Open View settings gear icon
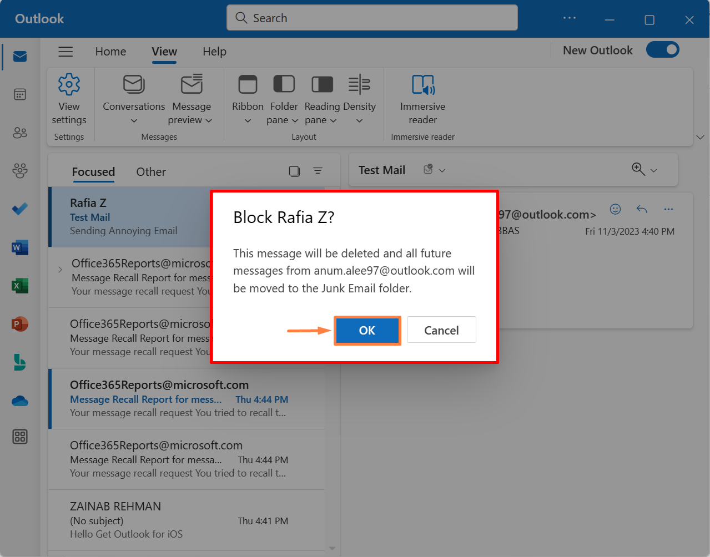Viewport: 710px width, 557px height. (x=69, y=84)
